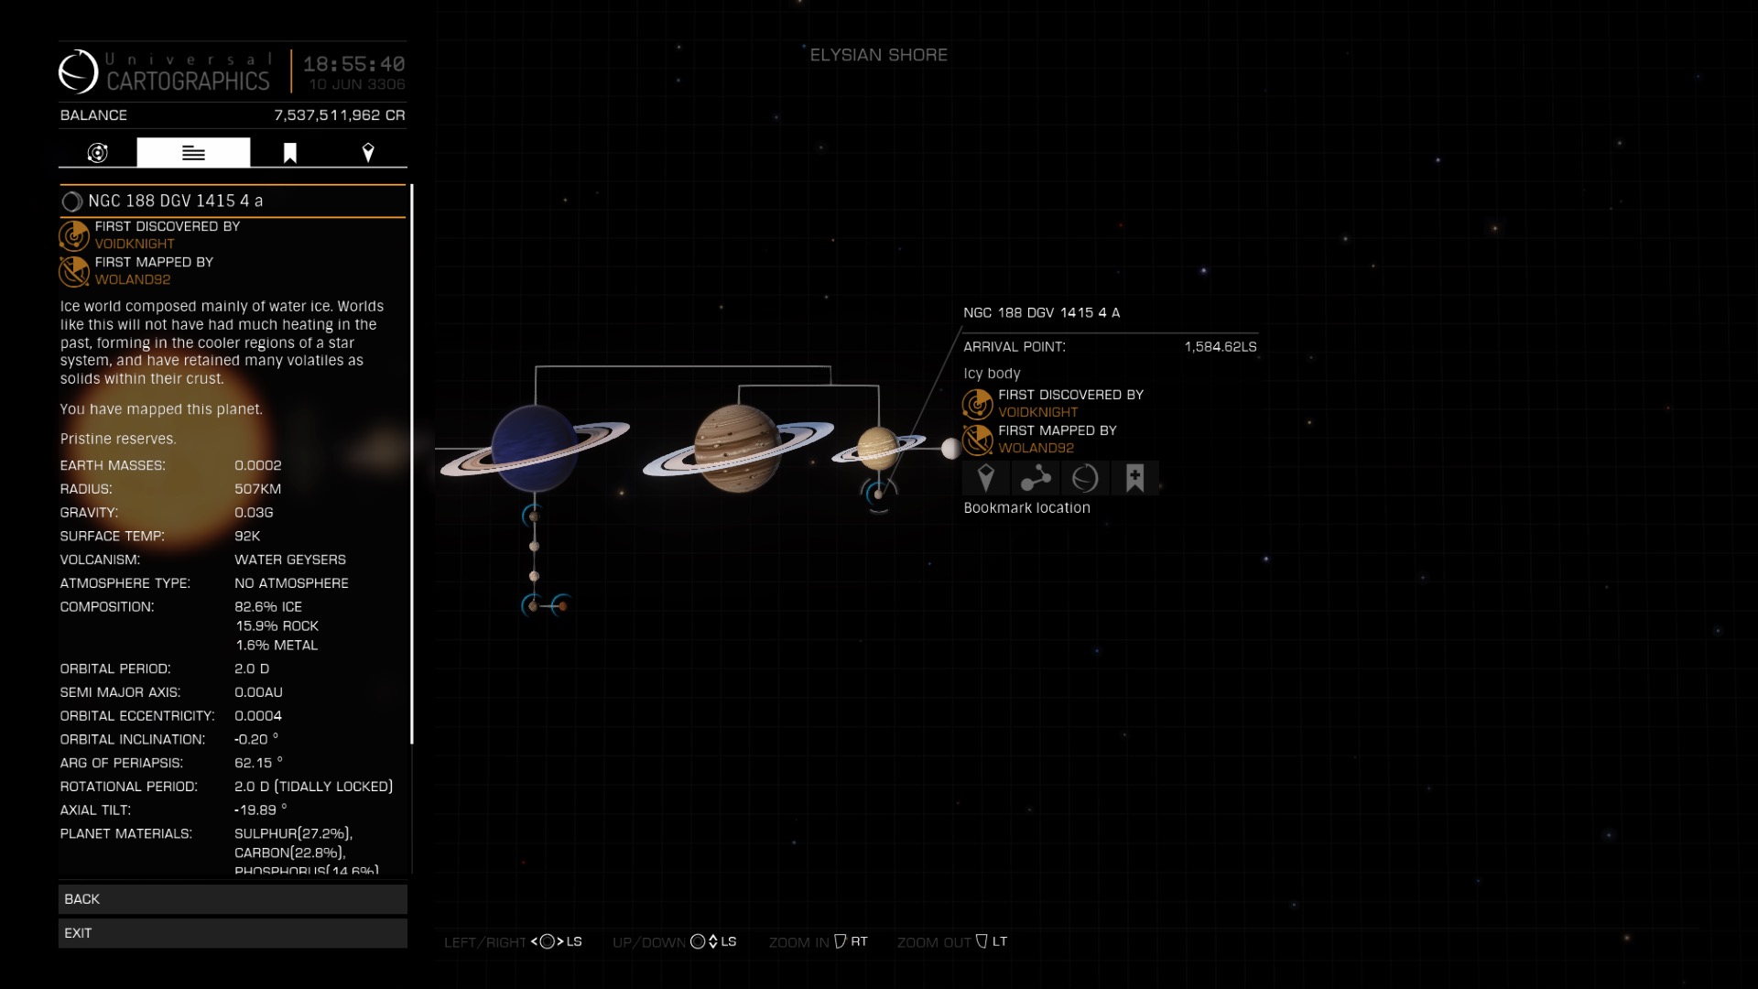Click VOIDKNIGHT name in left panel
This screenshot has height=989, width=1758.
point(135,244)
